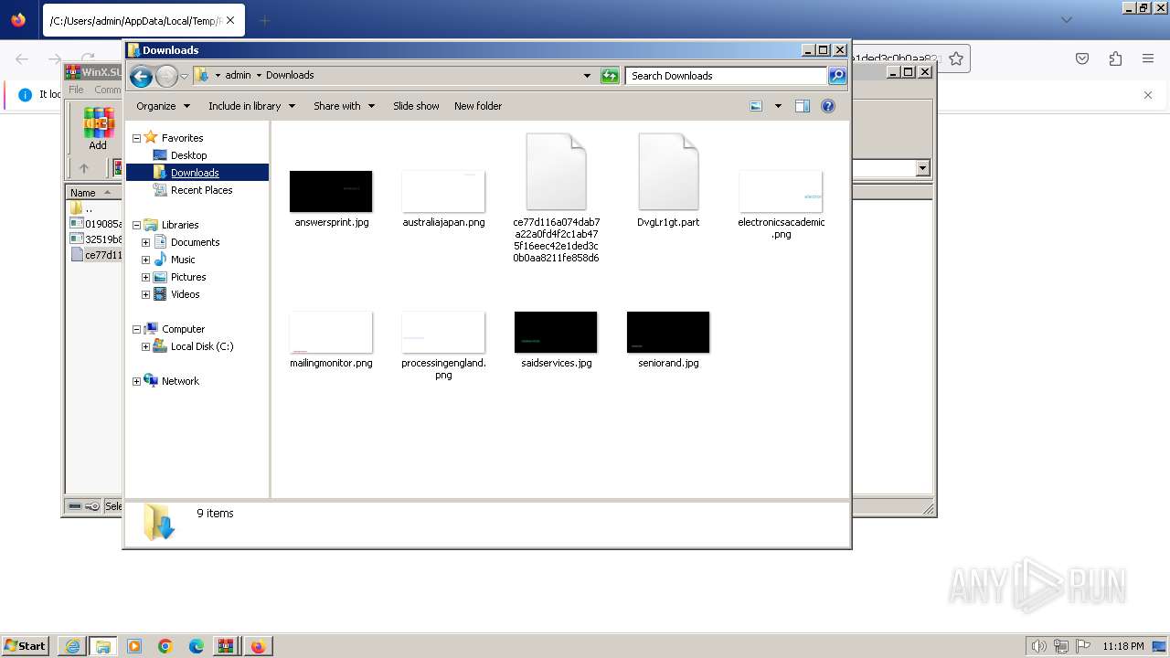The height and width of the screenshot is (658, 1170).
Task: Open WinRAR File menu
Action: (x=76, y=90)
